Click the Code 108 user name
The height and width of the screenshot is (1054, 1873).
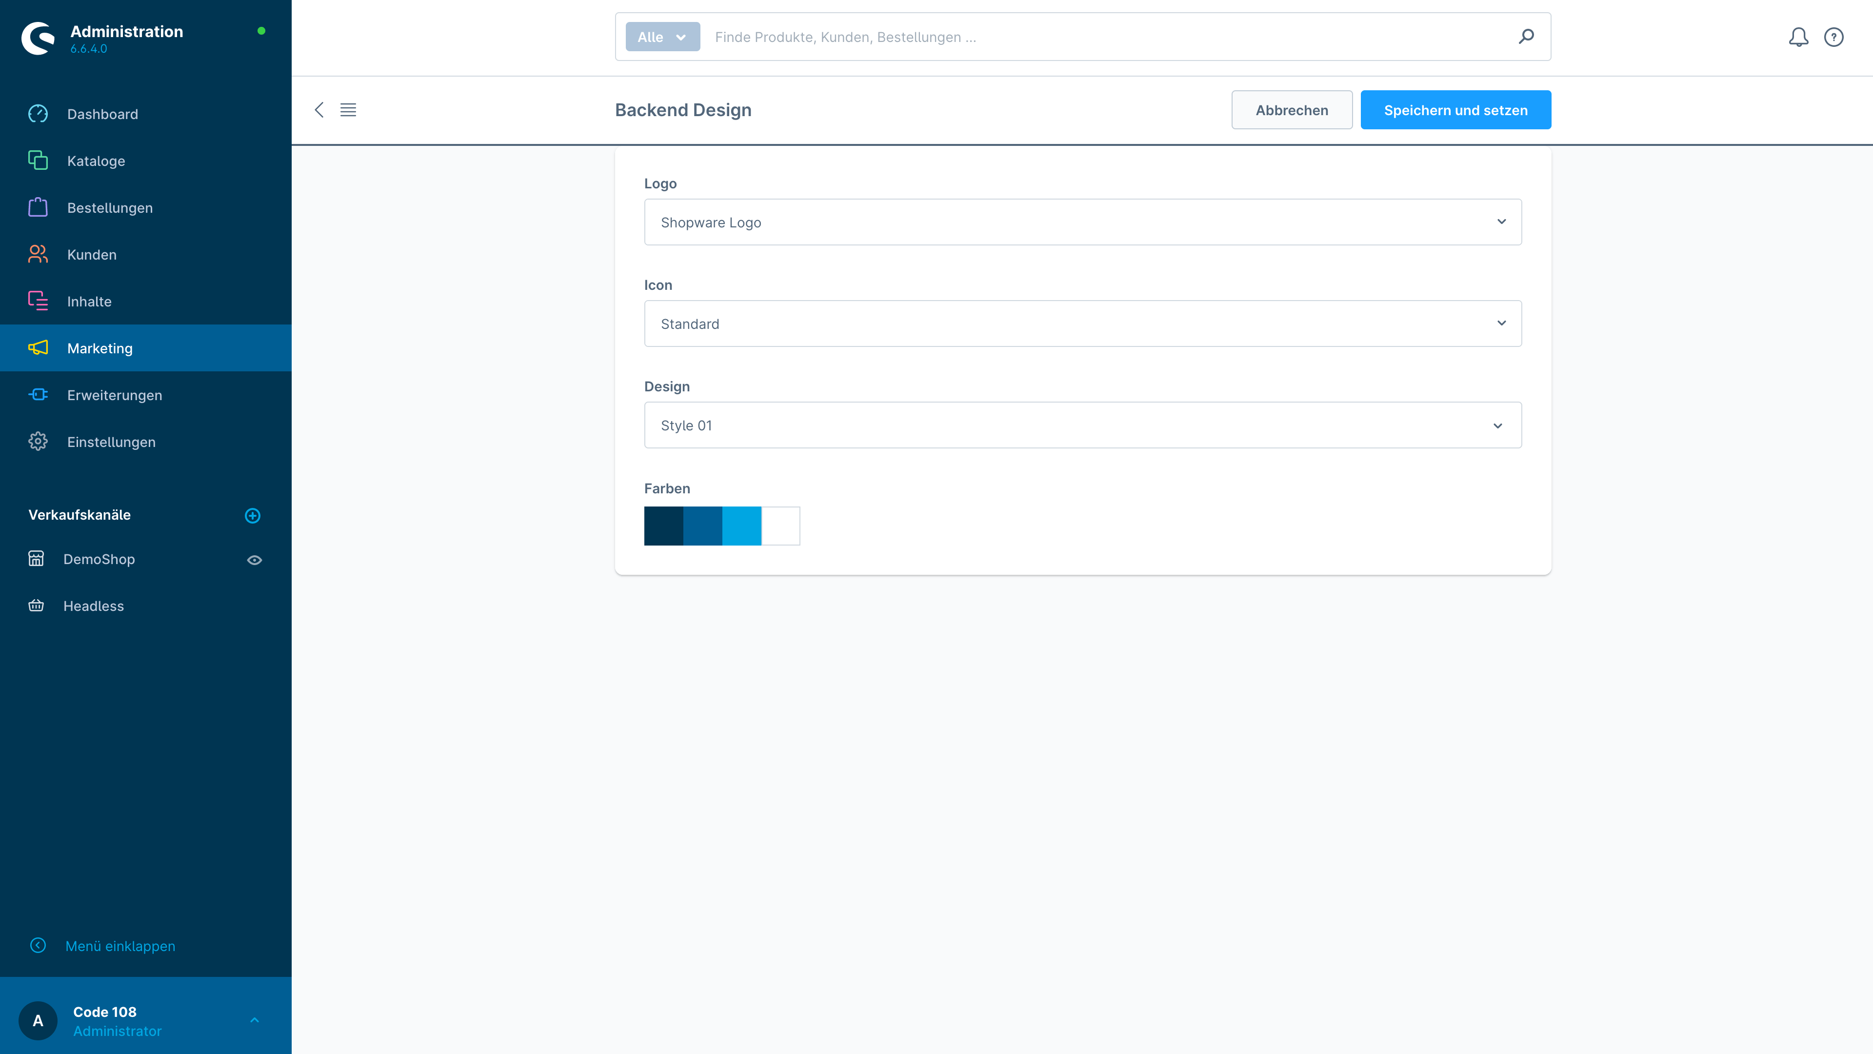[x=105, y=1012]
